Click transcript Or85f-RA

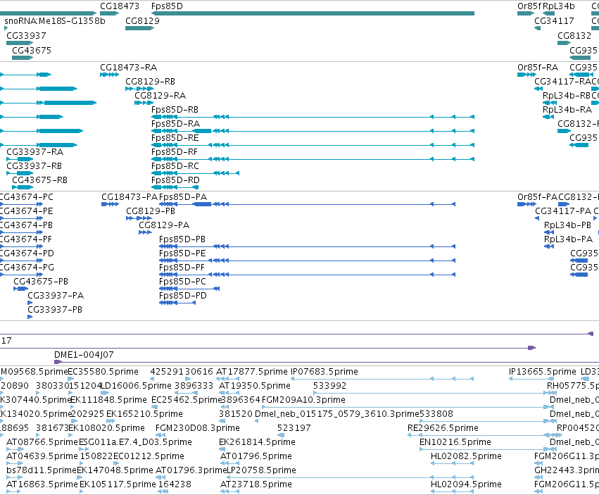pos(538,68)
